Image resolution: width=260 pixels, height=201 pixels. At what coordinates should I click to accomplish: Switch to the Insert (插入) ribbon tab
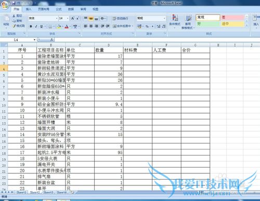click(x=29, y=9)
